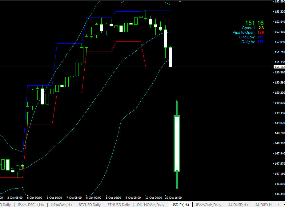
Task: Switch to the JP225-DEC25,H4 chart tab
Action: coord(30,205)
